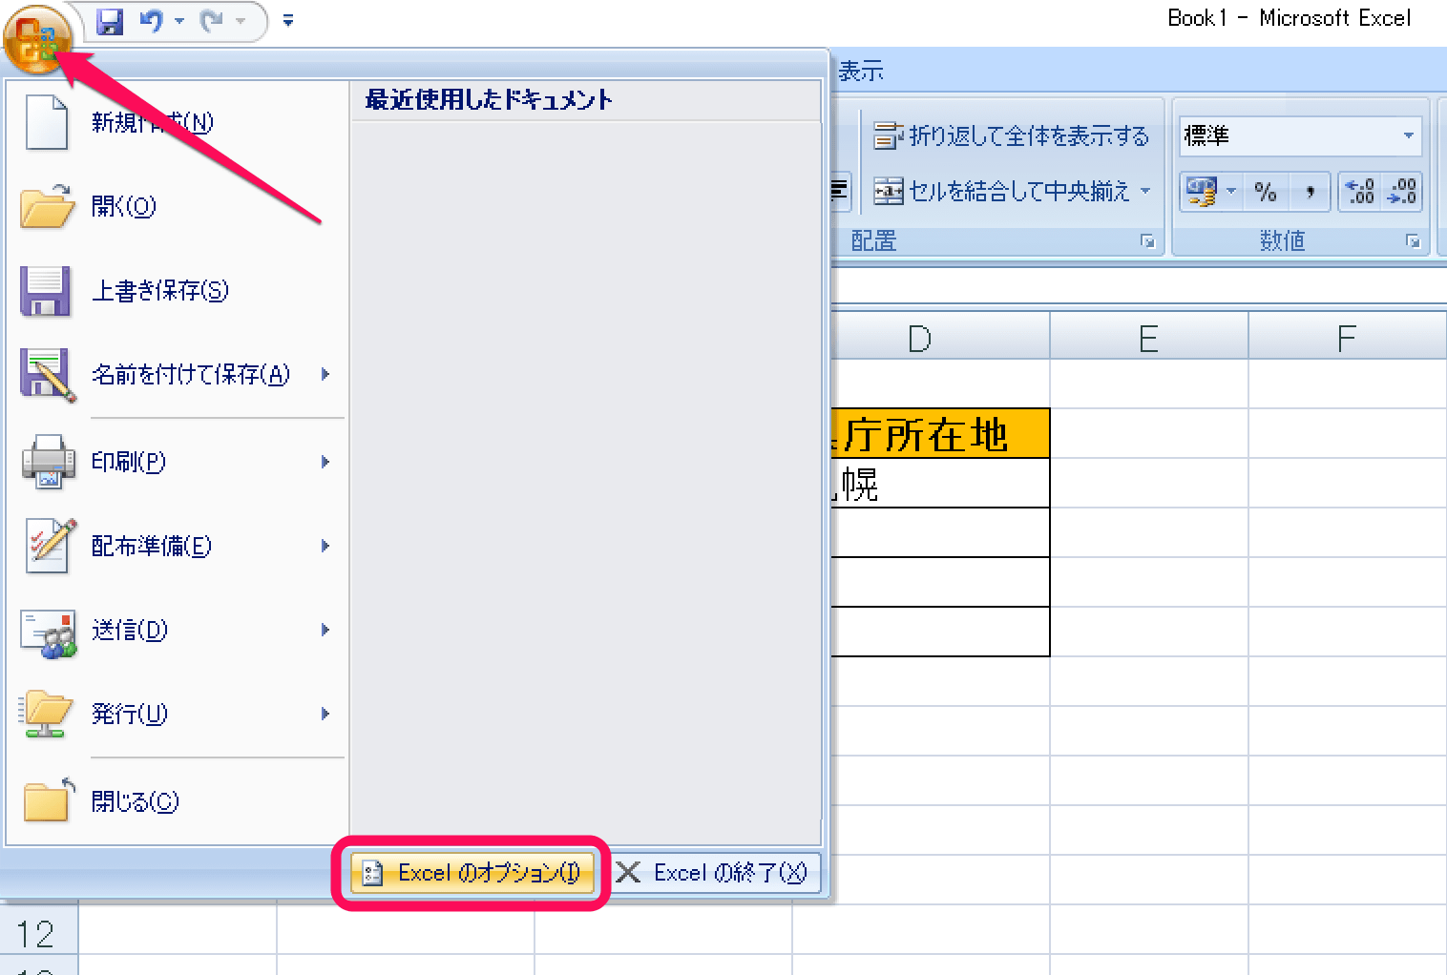The height and width of the screenshot is (975, 1447).
Task: Expand the 配布準備 submenu arrow
Action: pos(325,546)
